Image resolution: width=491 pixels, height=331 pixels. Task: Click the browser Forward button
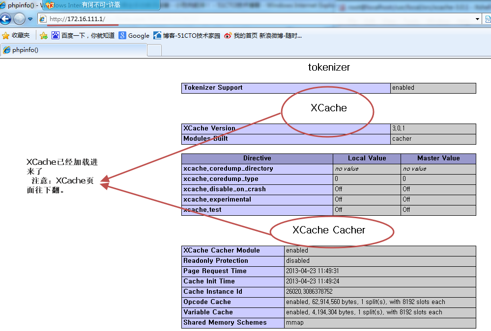(x=19, y=19)
